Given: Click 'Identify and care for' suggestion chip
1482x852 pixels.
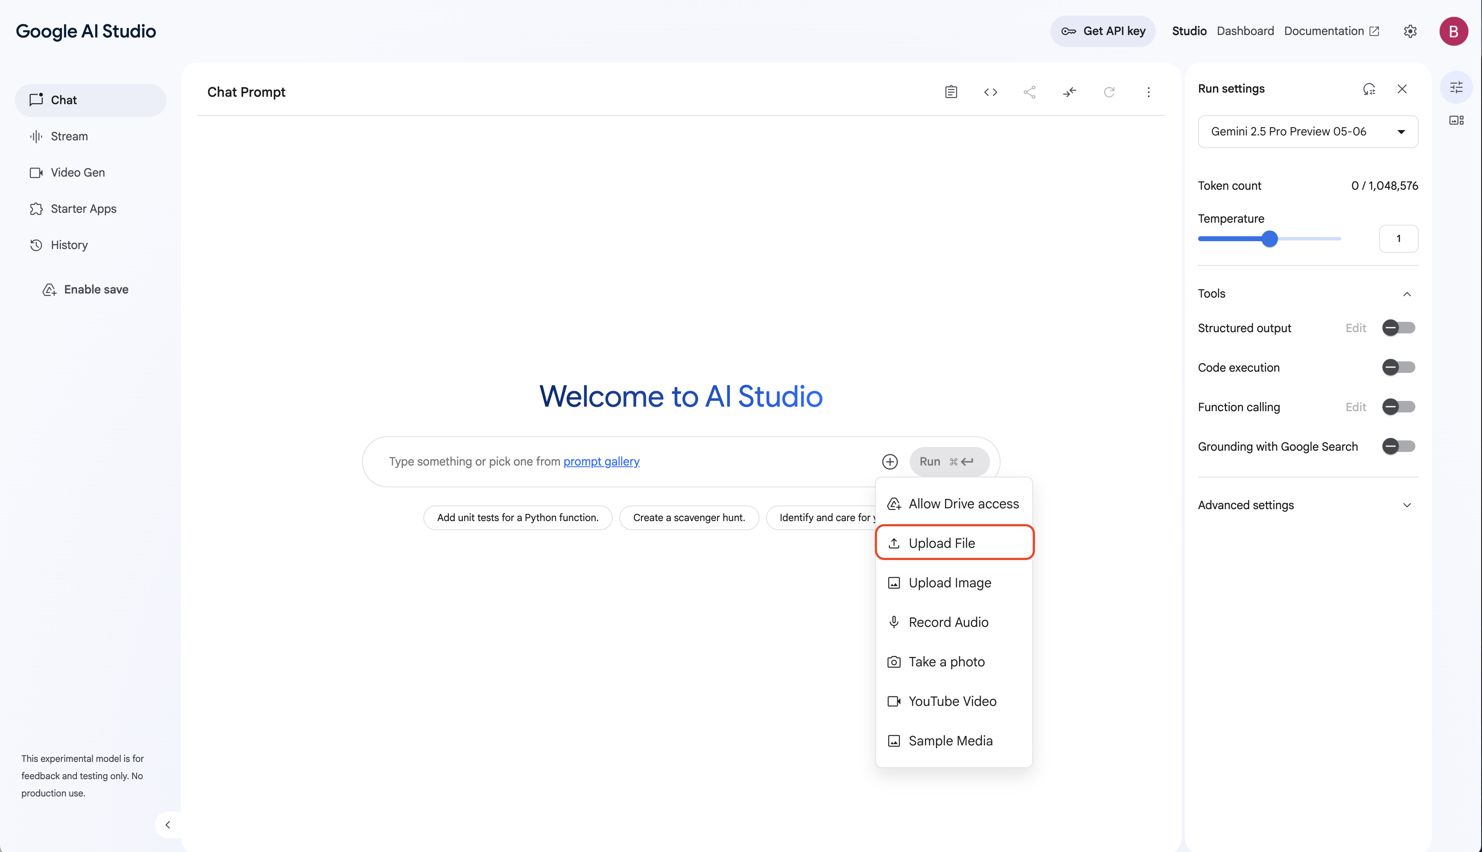Looking at the screenshot, I should 822,518.
